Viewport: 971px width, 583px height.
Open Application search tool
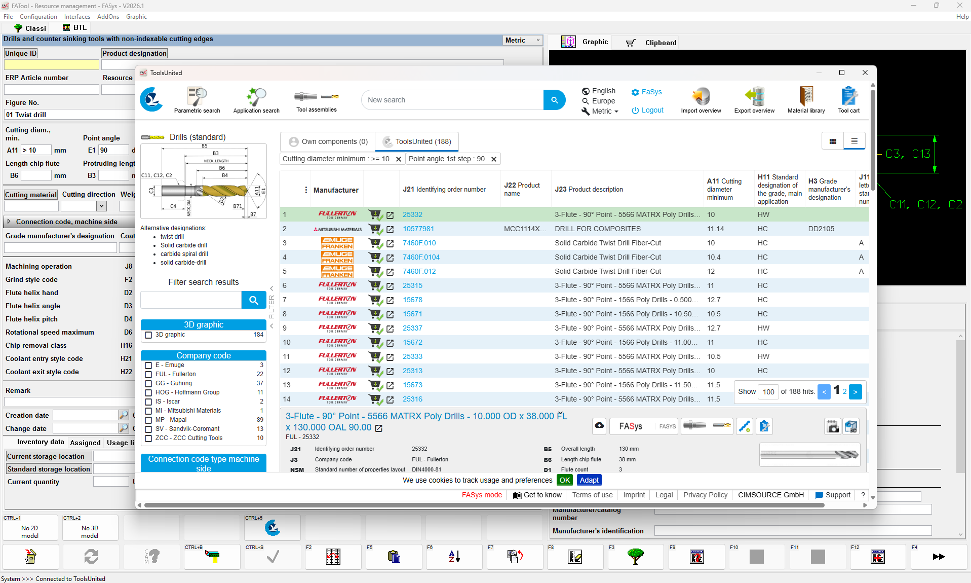(x=256, y=100)
